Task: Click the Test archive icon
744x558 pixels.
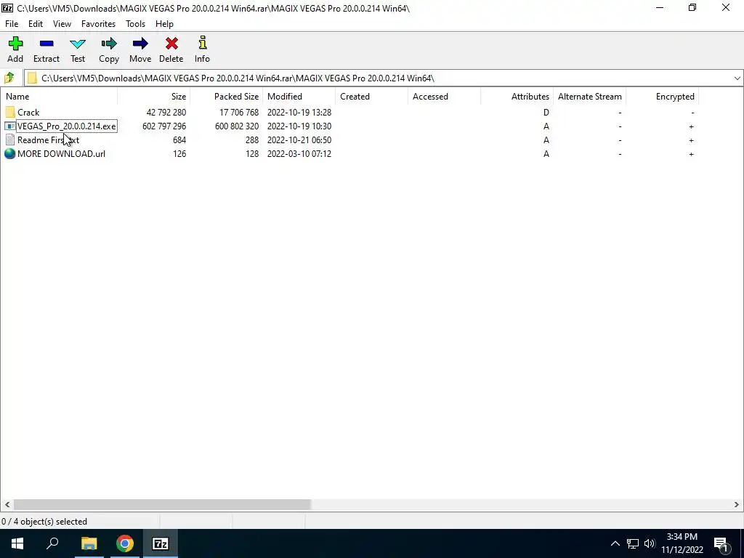Action: (78, 44)
